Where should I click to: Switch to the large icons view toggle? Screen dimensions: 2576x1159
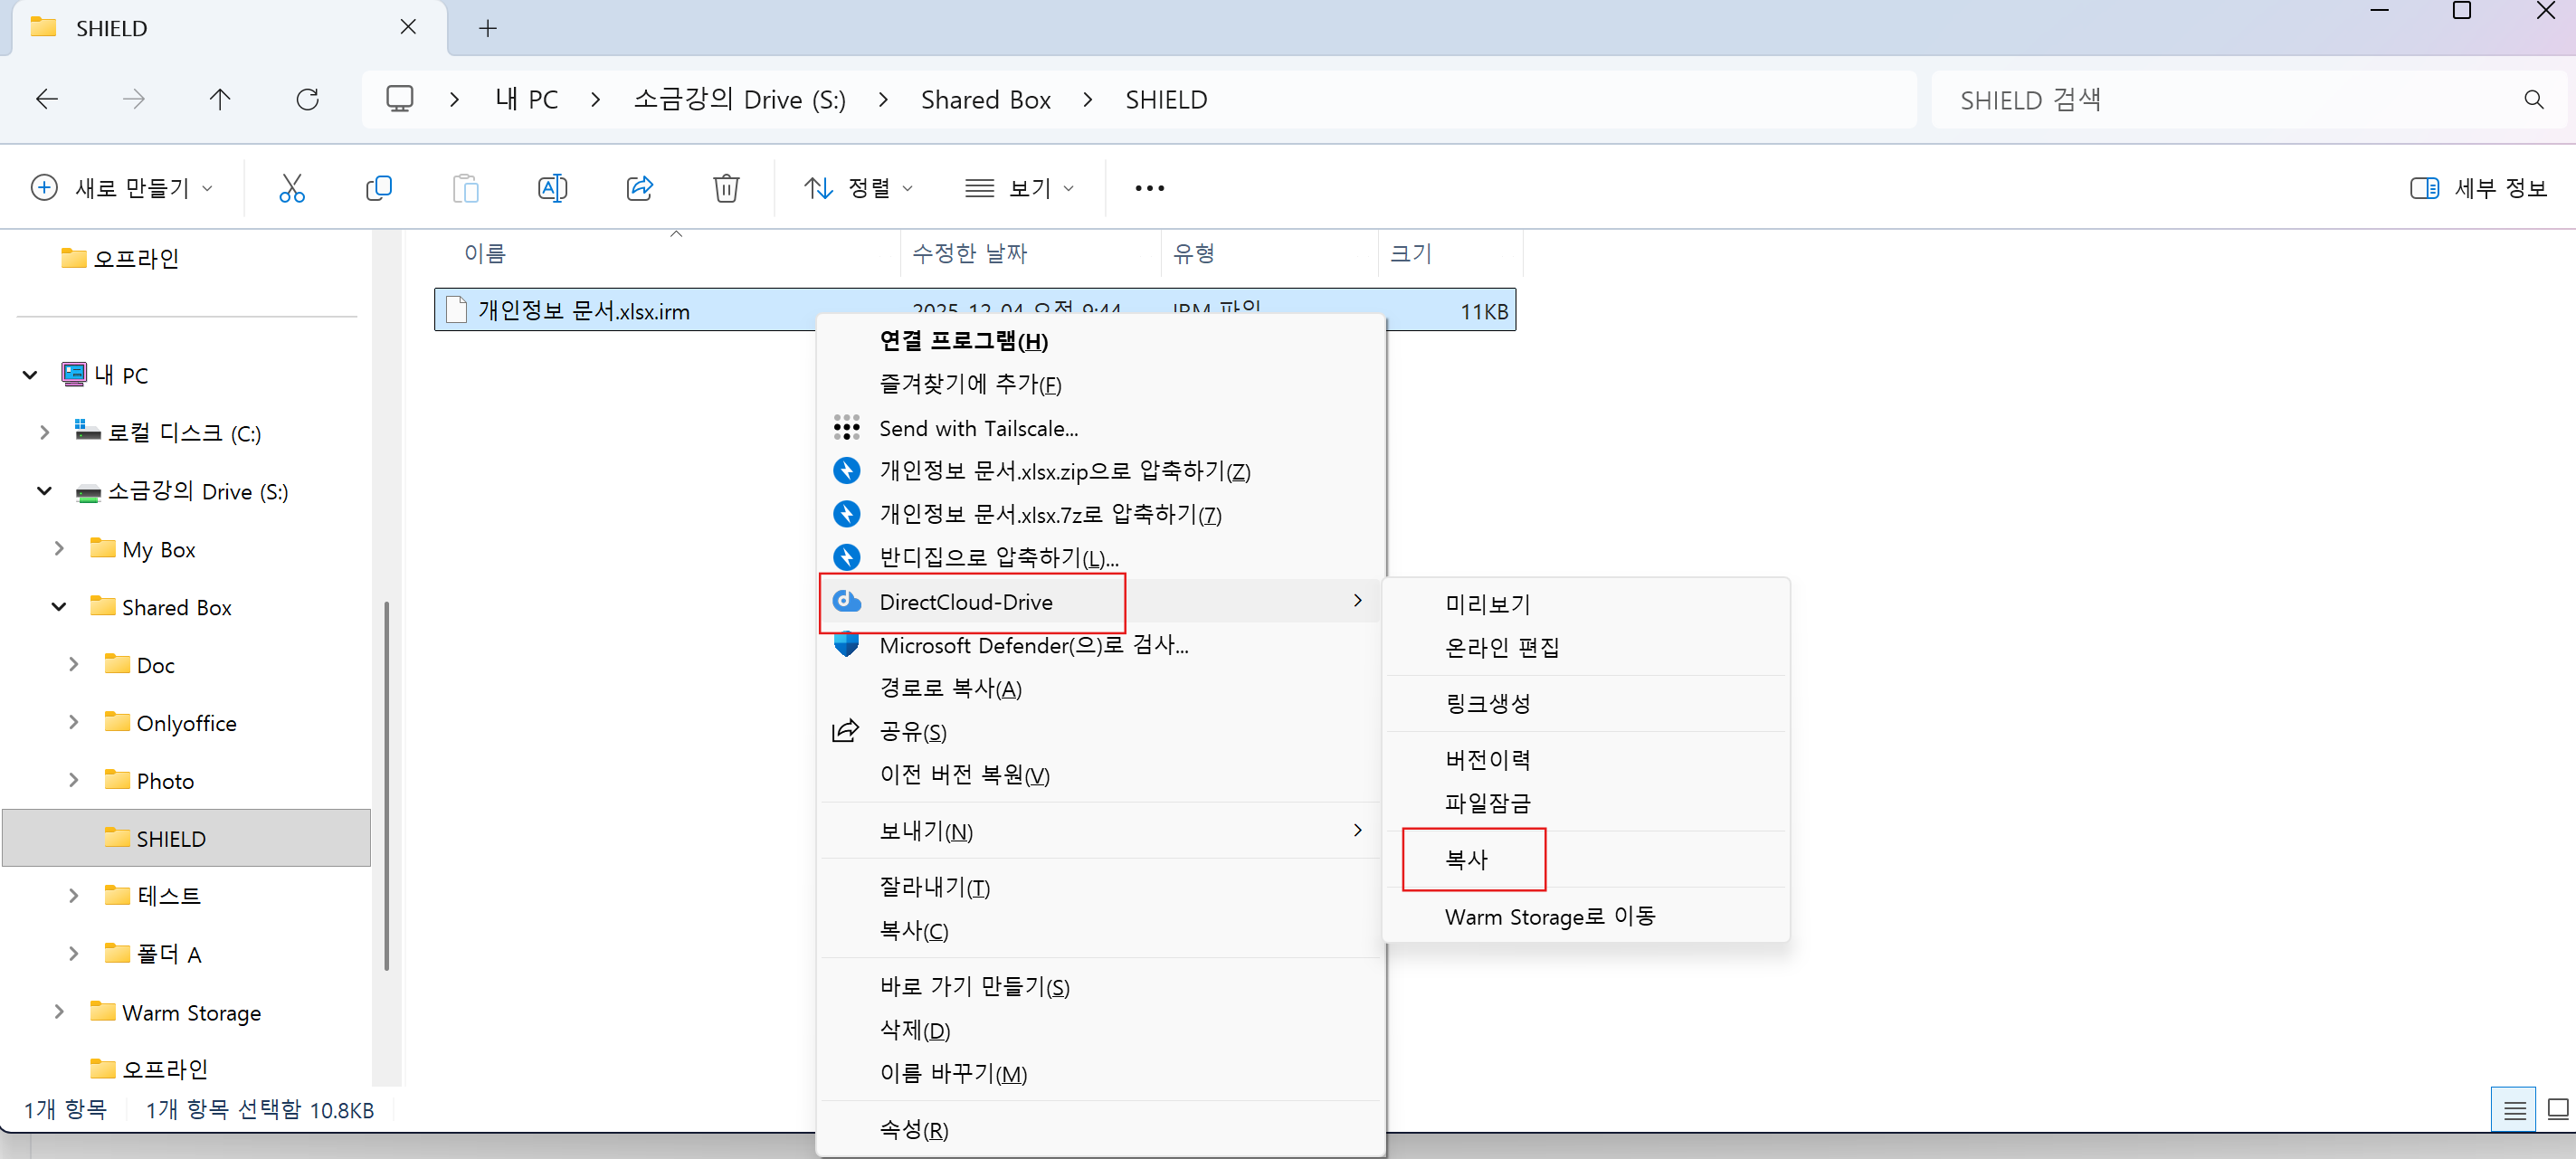pos(2557,1108)
